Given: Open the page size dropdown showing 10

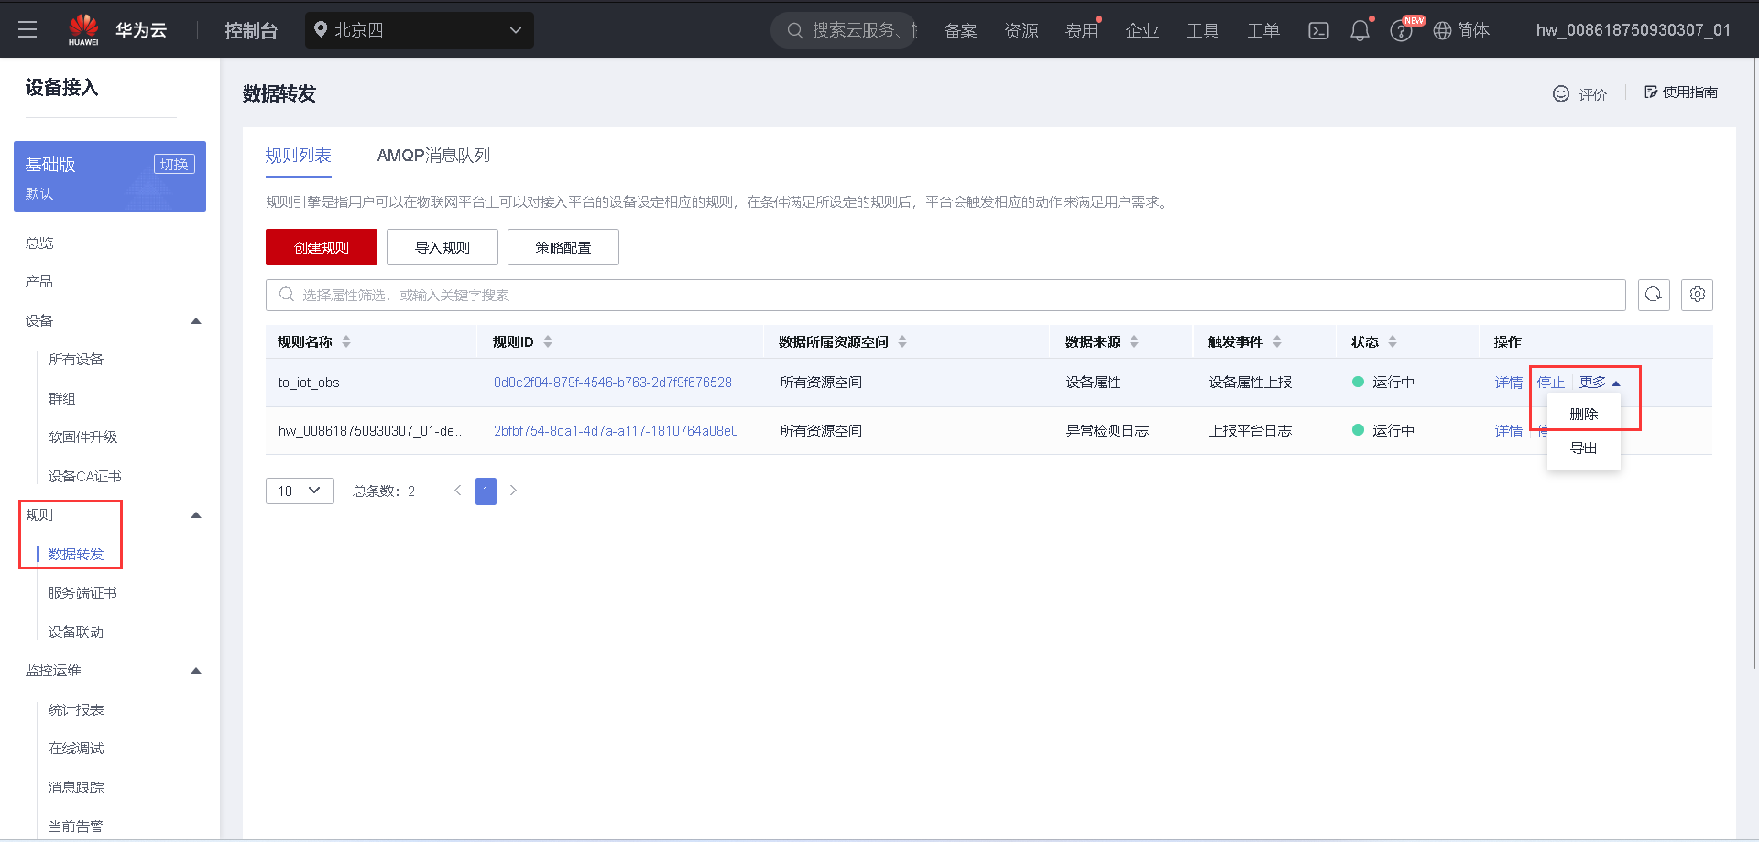Looking at the screenshot, I should coord(300,491).
